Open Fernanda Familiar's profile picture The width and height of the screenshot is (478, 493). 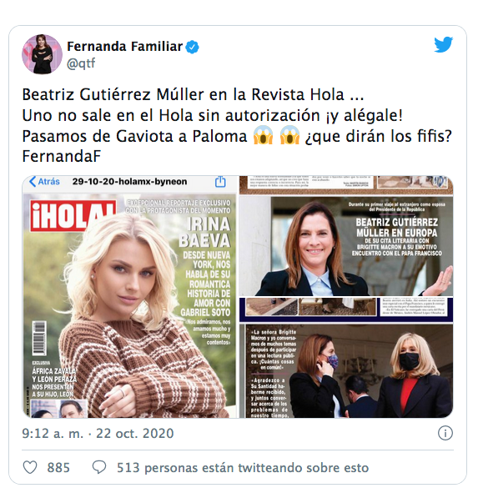(x=42, y=54)
